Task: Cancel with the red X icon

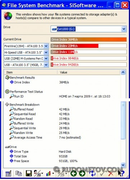Action: [x=111, y=174]
